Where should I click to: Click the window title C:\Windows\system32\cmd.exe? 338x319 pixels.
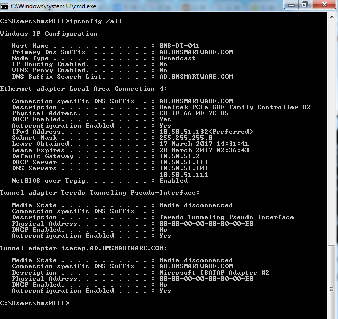point(53,6)
